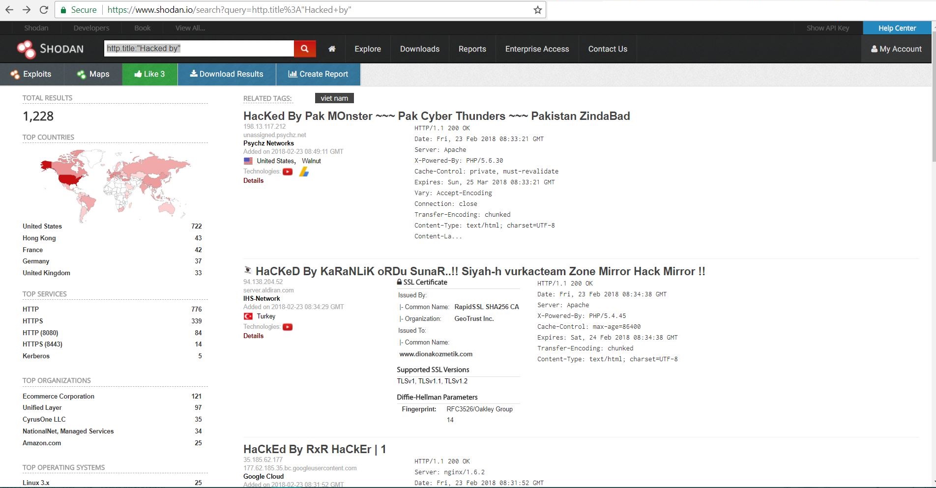Screen dimensions: 936x488
Task: Bookmark the page using the star icon
Action: (x=538, y=10)
